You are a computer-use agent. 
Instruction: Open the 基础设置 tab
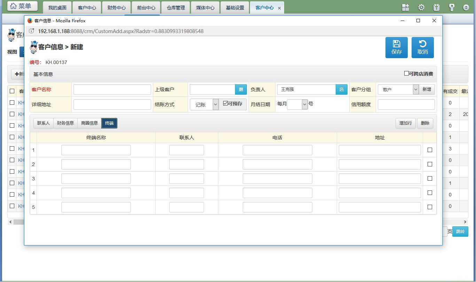pyautogui.click(x=235, y=8)
